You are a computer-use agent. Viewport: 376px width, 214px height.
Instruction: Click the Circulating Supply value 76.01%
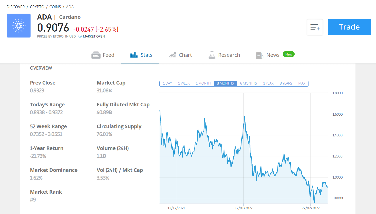click(x=104, y=134)
